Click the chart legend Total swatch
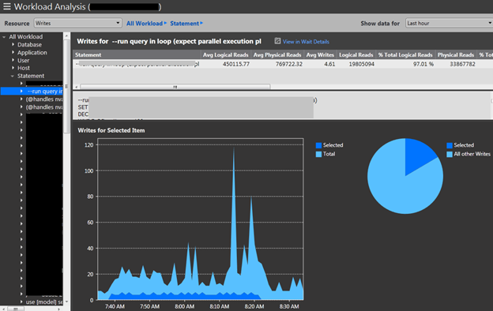493x311 pixels. pos(318,154)
